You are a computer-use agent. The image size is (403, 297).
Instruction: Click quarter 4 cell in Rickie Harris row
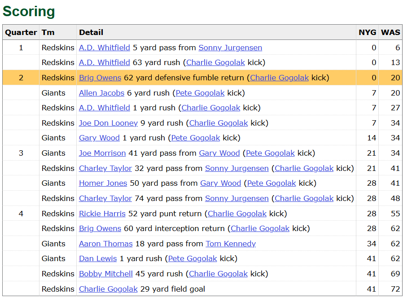pyautogui.click(x=21, y=213)
